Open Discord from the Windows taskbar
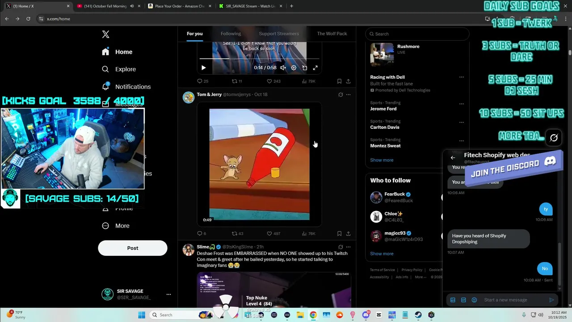Screen dimensions: 572x322 [366, 315]
